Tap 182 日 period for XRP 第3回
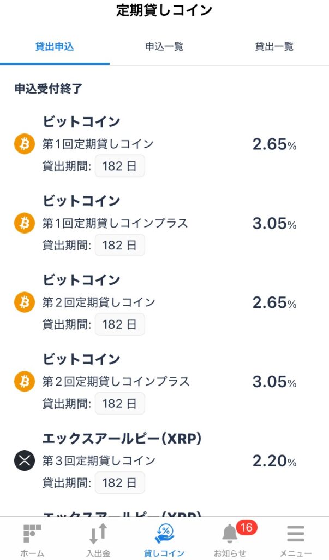This screenshot has width=329, height=560. [x=120, y=483]
